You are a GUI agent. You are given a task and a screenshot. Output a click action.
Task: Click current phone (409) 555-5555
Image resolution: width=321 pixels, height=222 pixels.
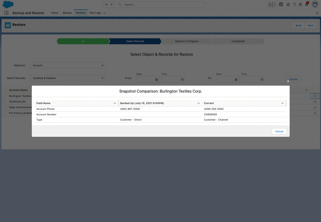coord(213,109)
